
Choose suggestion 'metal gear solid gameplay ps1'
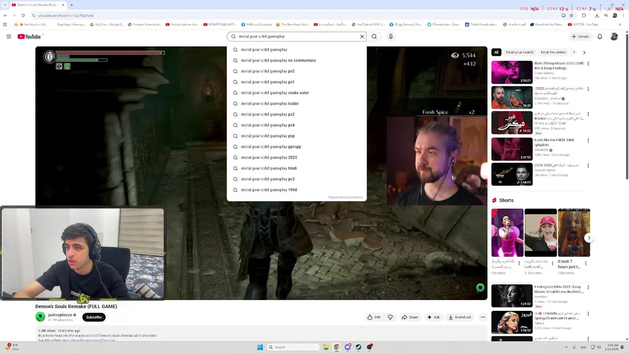pyautogui.click(x=296, y=82)
